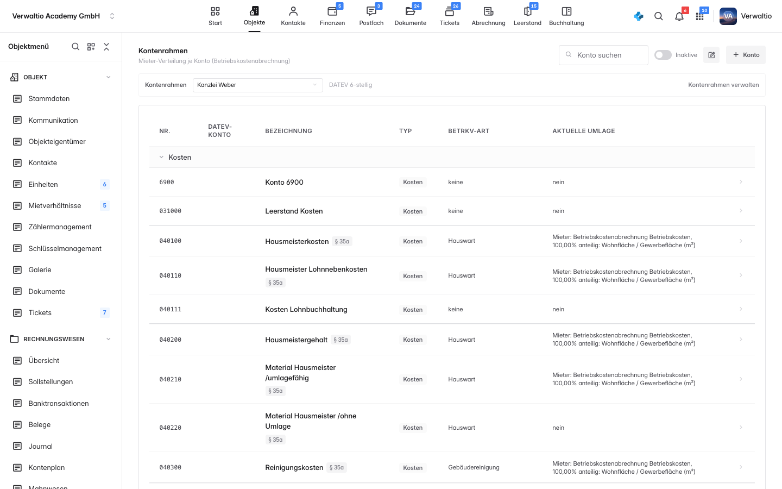This screenshot has height=489, width=782.
Task: Search within the Objektmenü
Action: (75, 47)
